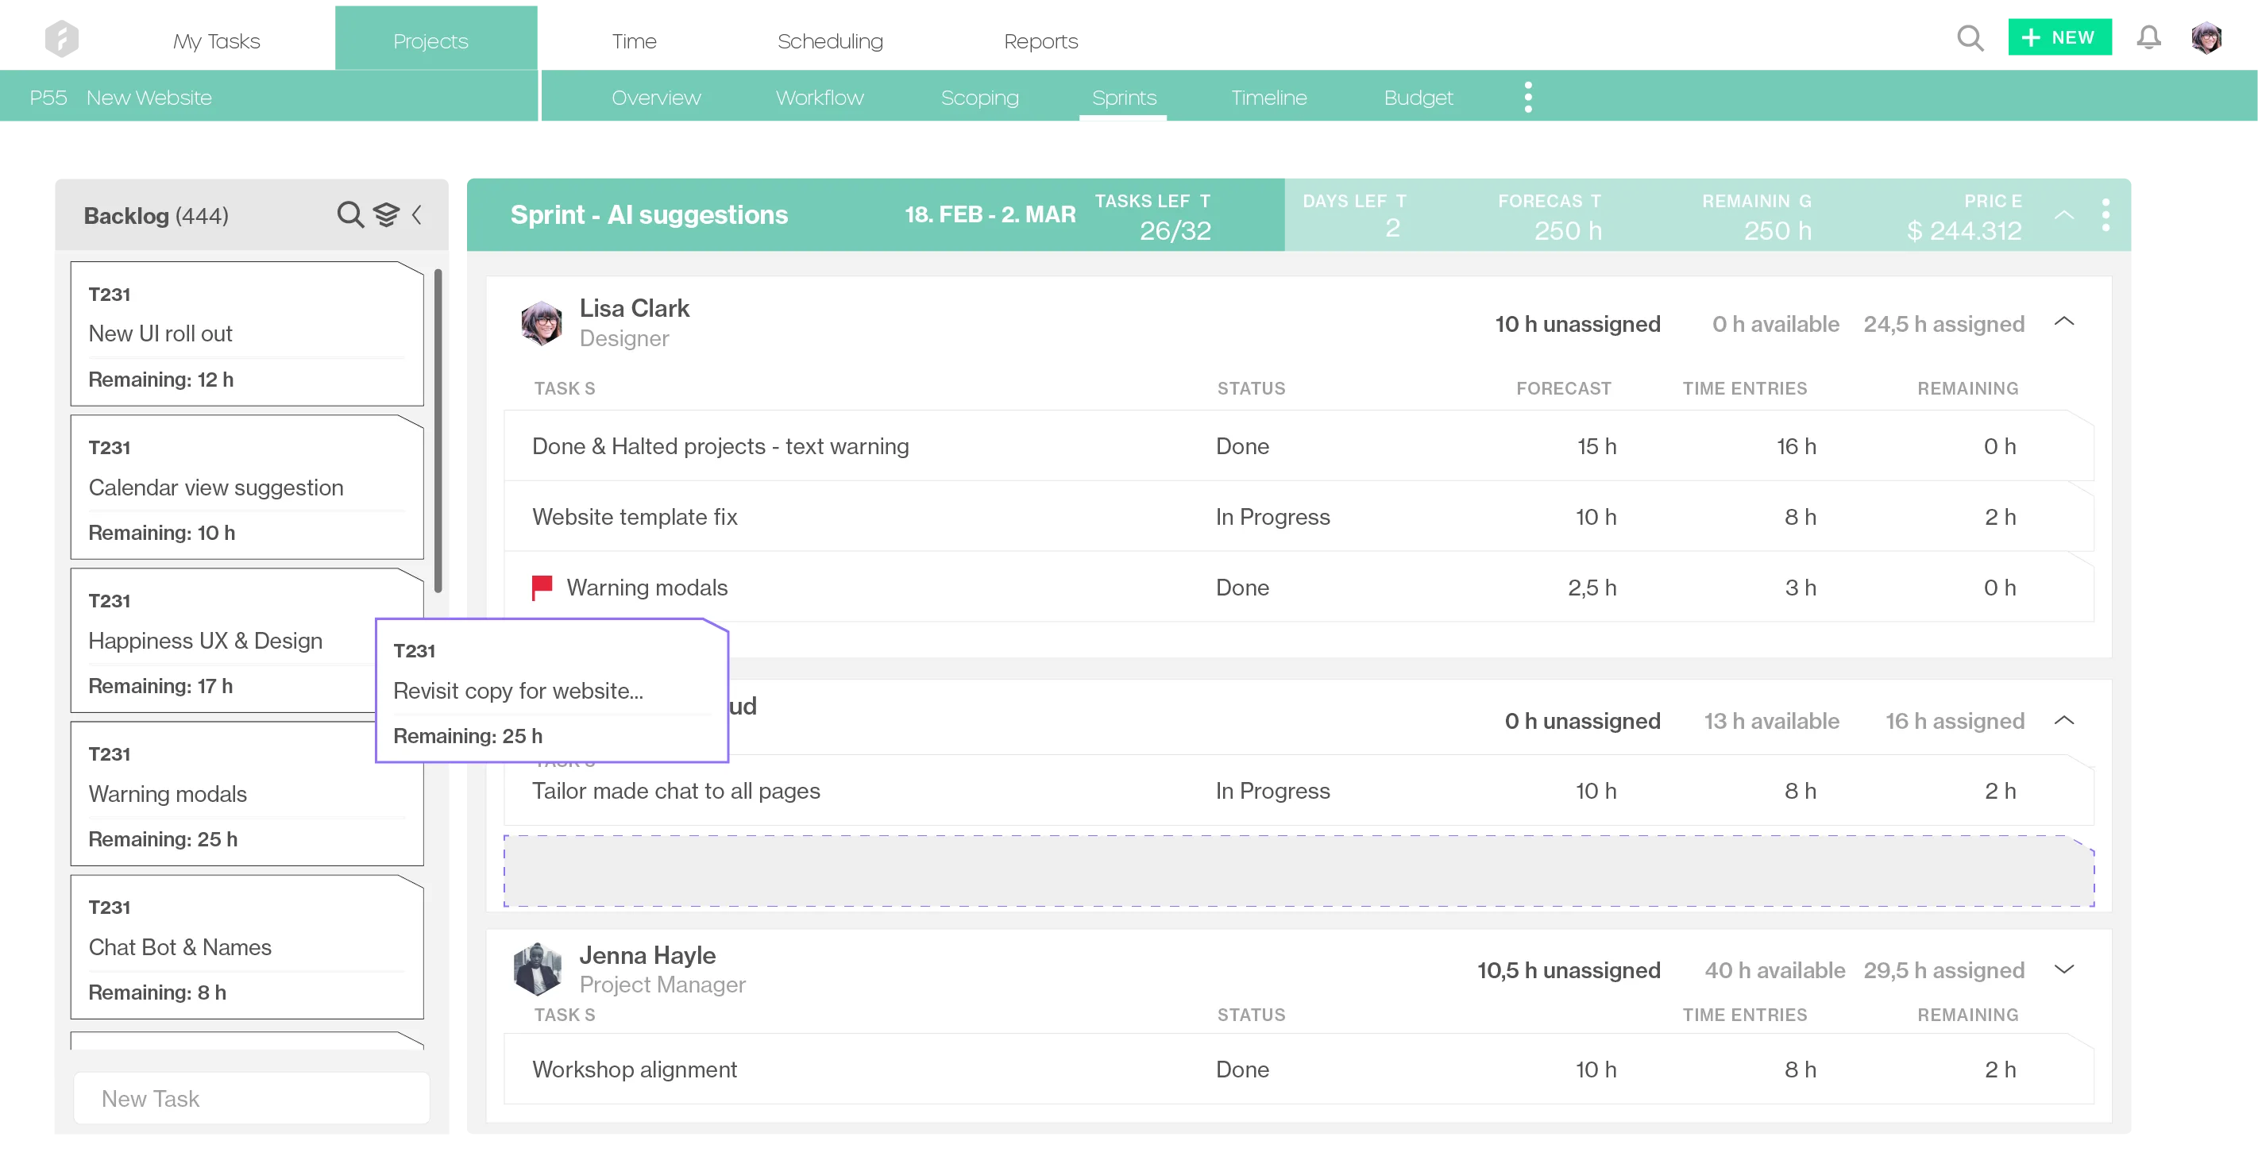Open the Reports tab
The height and width of the screenshot is (1160, 2258).
click(1040, 41)
